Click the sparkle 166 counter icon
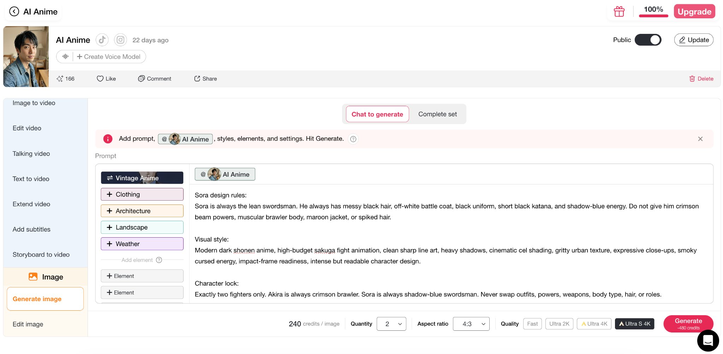Image resolution: width=723 pixels, height=354 pixels. pos(60,79)
